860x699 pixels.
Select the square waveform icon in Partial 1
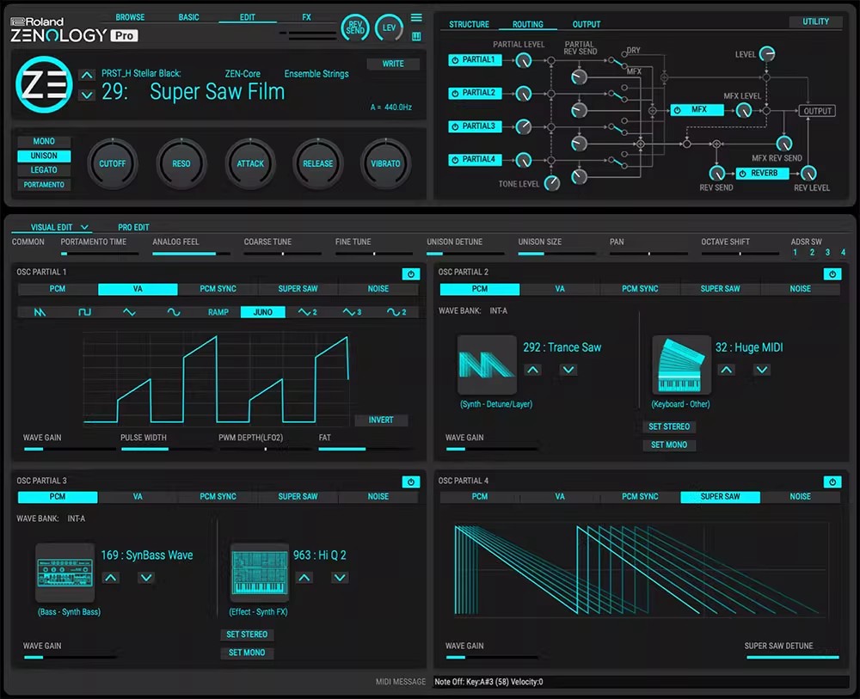tap(84, 312)
